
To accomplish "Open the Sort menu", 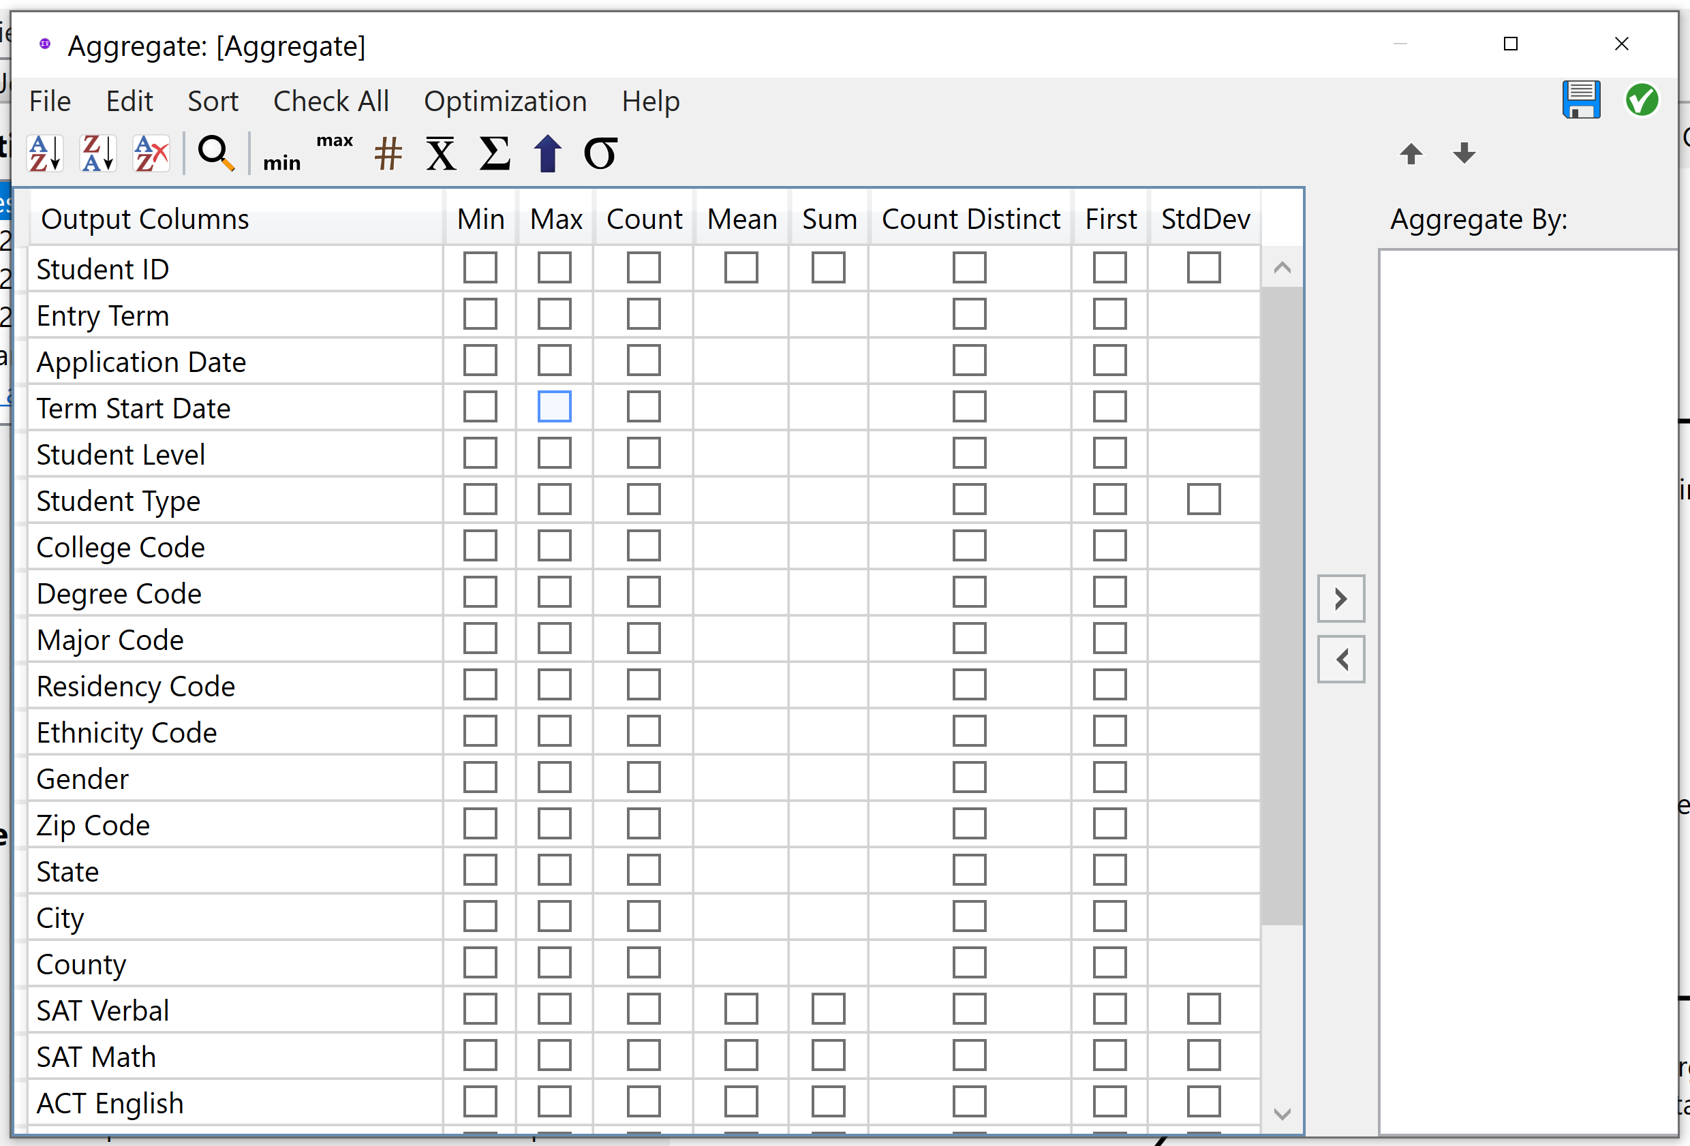I will coord(213,101).
